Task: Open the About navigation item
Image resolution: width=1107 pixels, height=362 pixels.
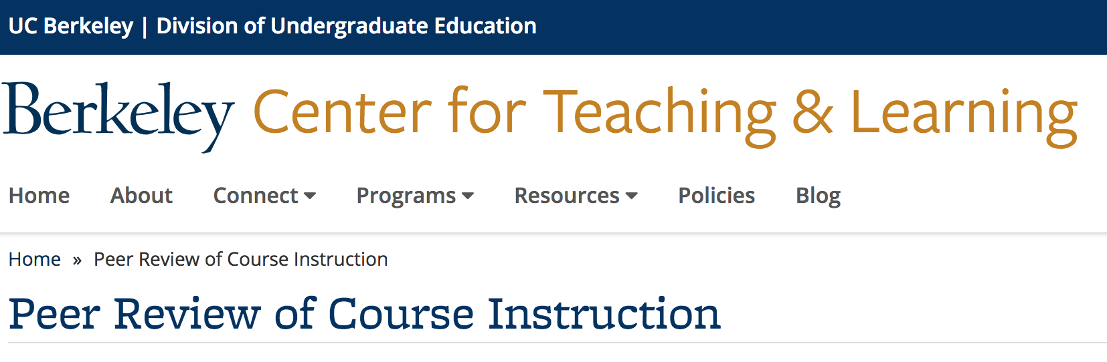Action: [141, 196]
